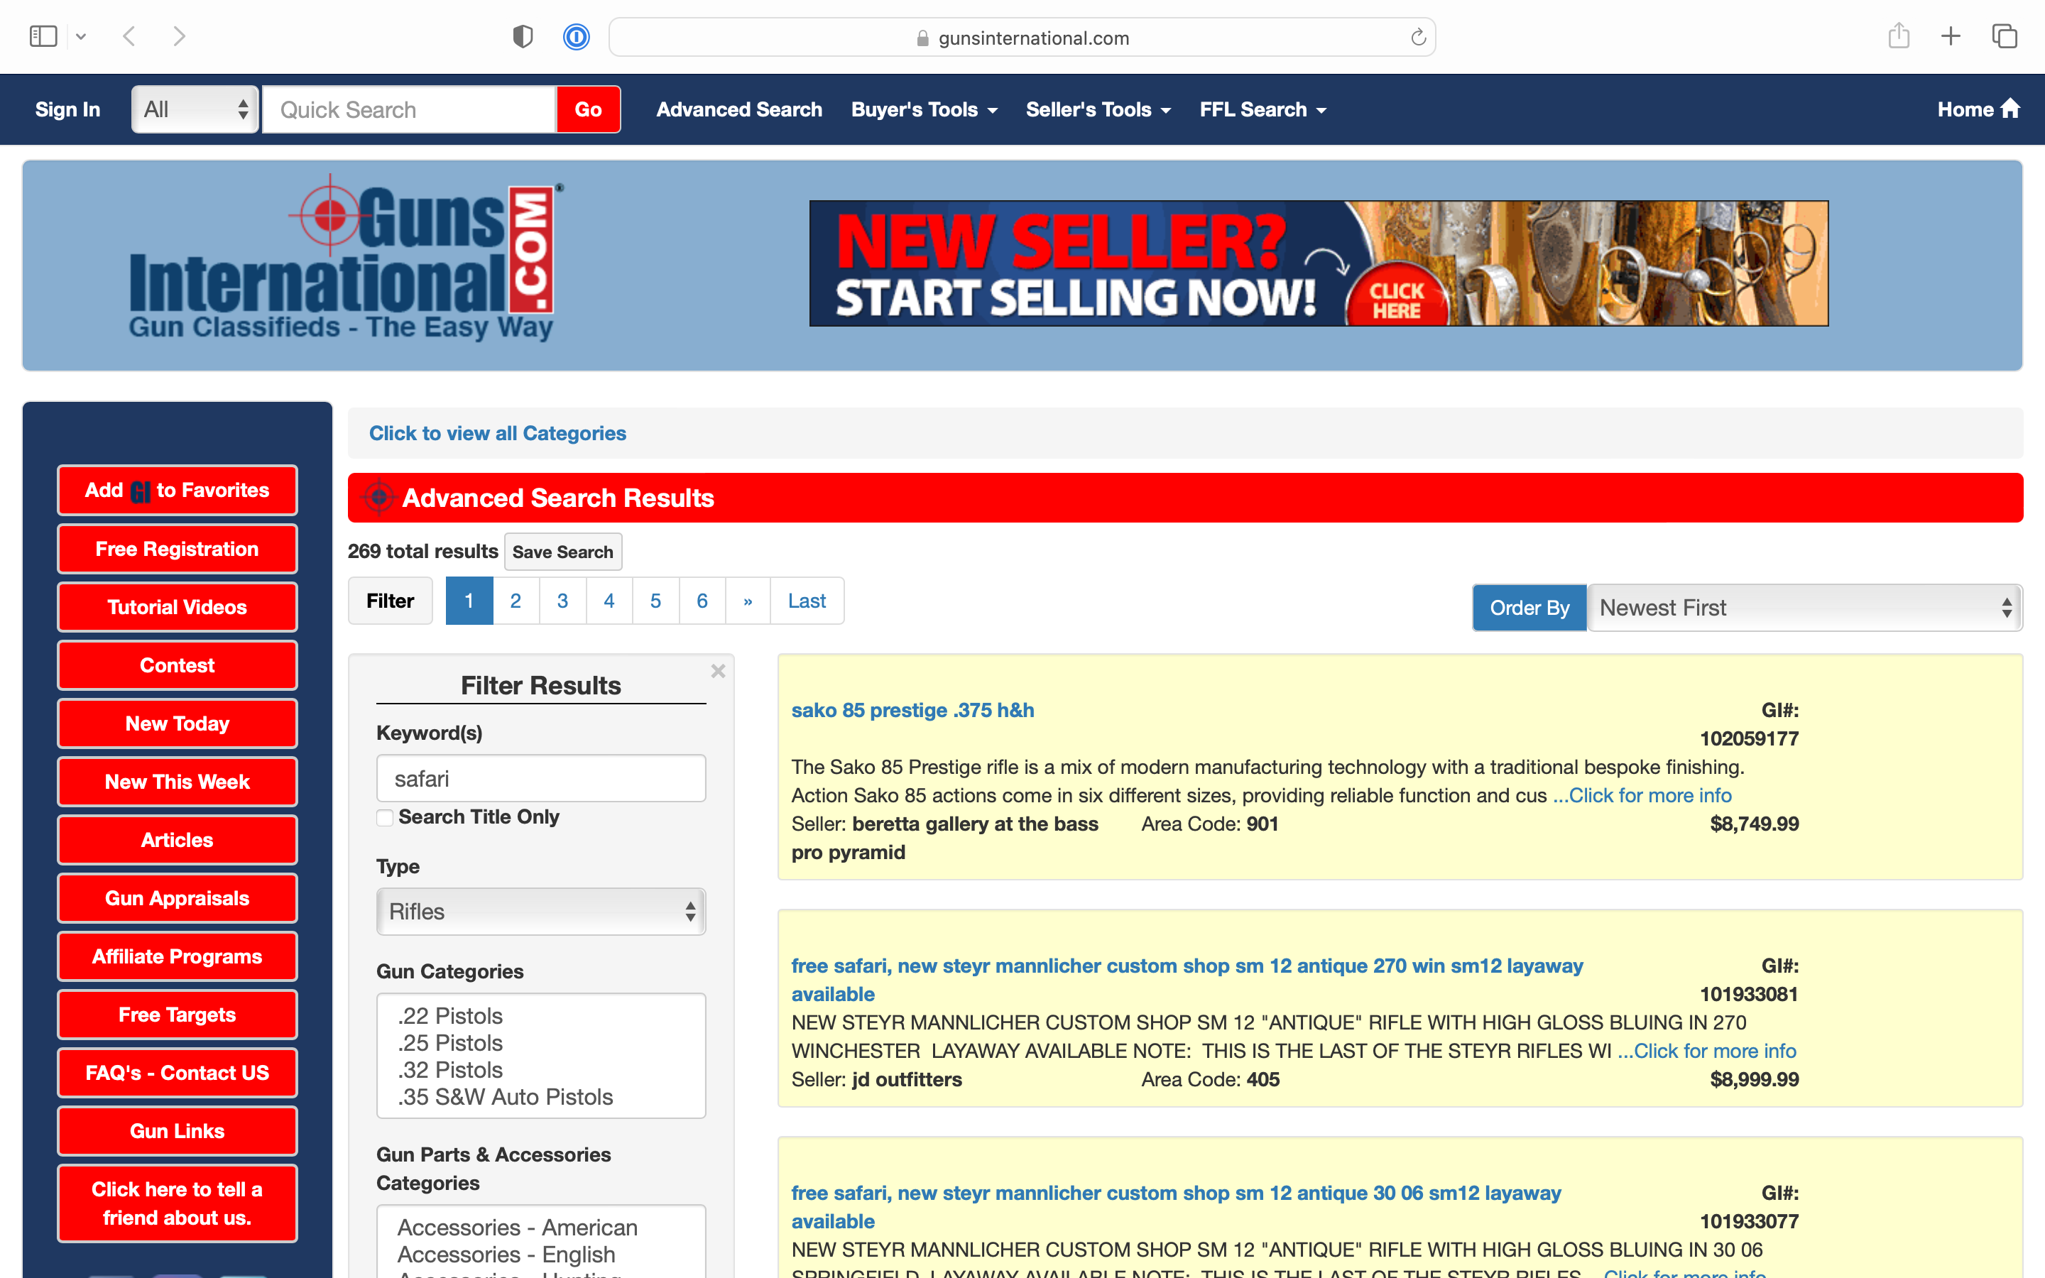Image resolution: width=2045 pixels, height=1278 pixels.
Task: Open Gun Links
Action: 178,1132
